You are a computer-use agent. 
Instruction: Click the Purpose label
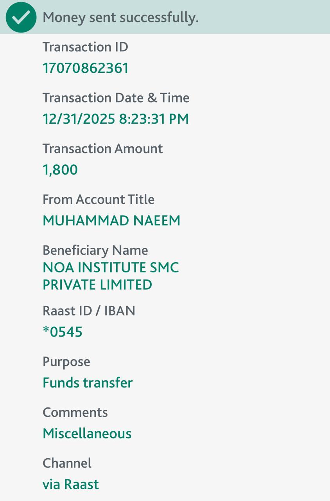point(66,362)
